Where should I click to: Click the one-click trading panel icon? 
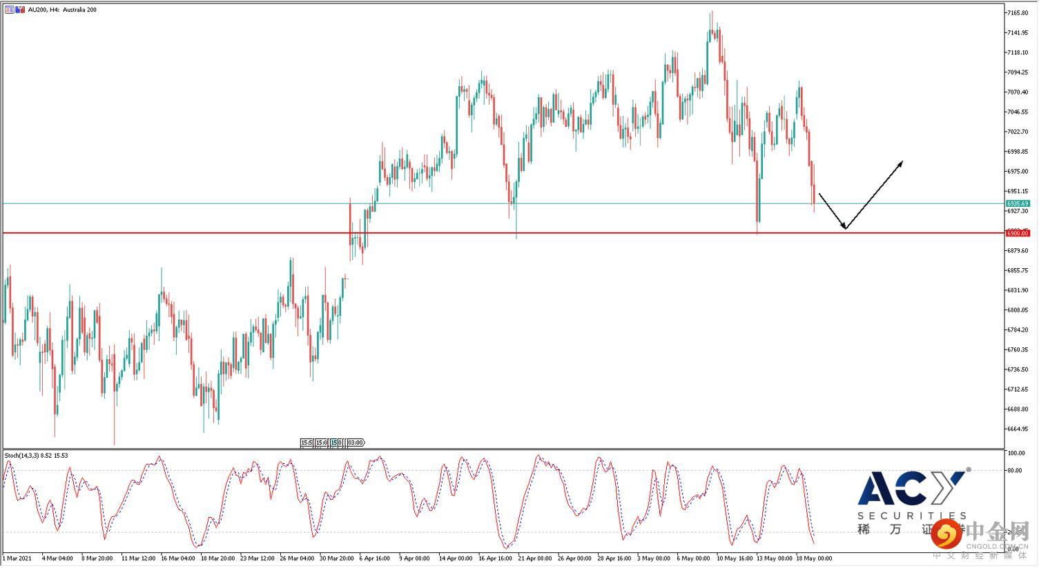tap(9, 10)
